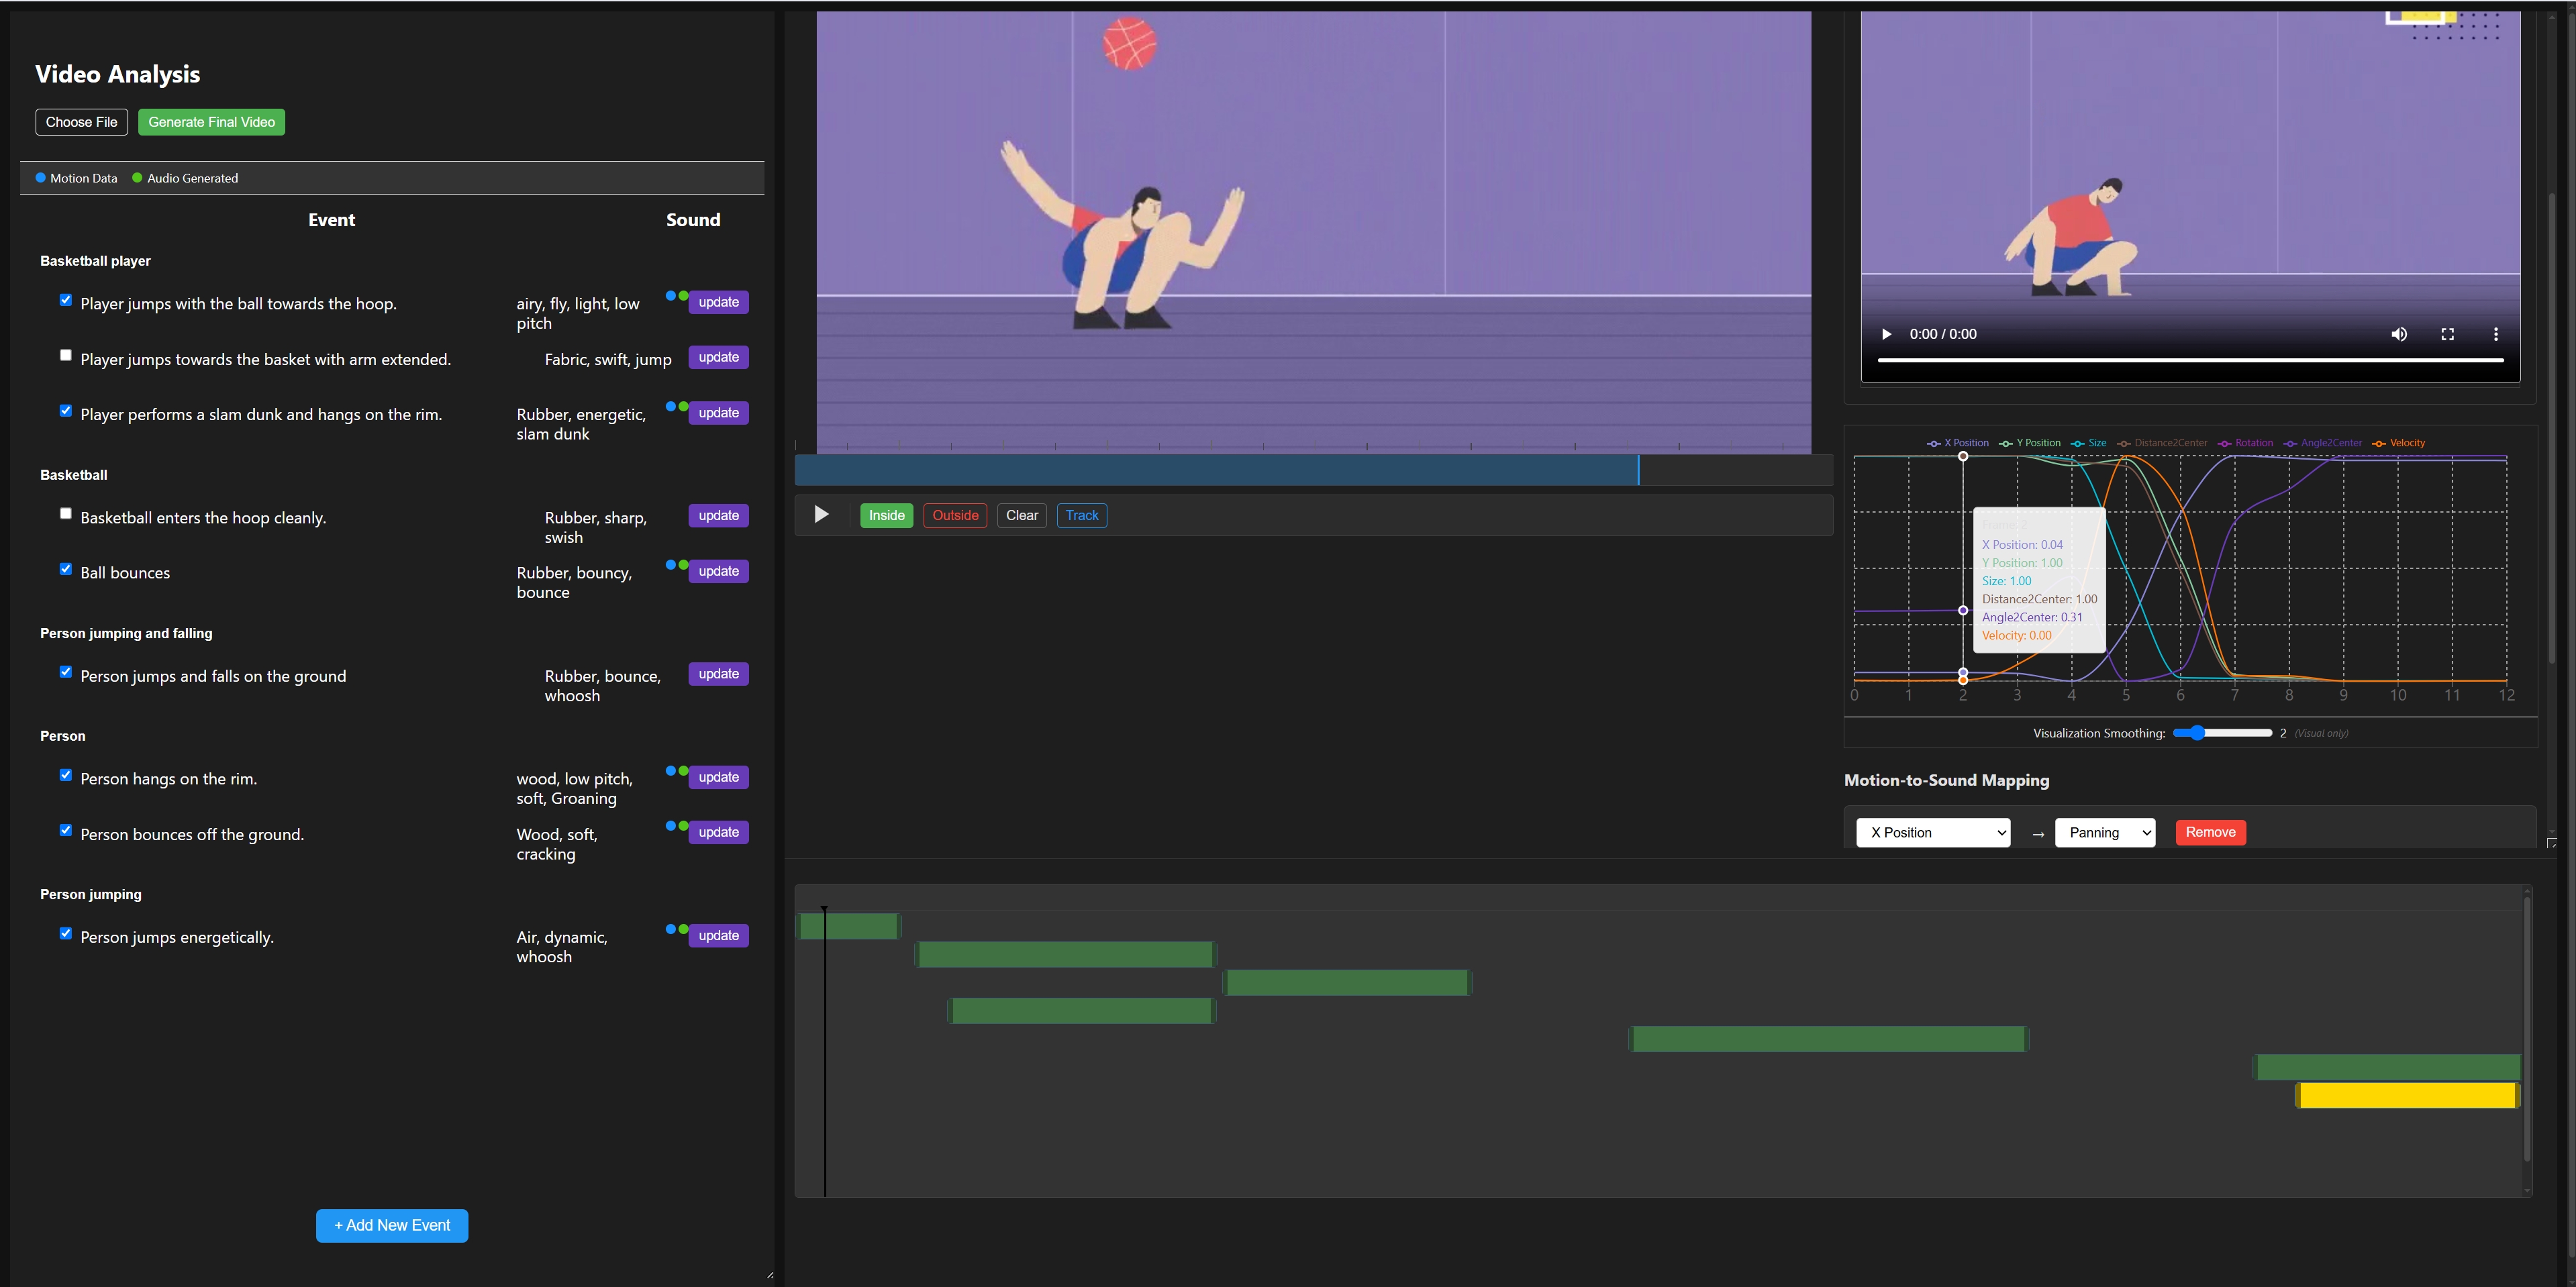Toggle the green Audio Generated dot for Person hangs on the rim
Viewport: 2576px width, 1287px height.
tap(683, 771)
